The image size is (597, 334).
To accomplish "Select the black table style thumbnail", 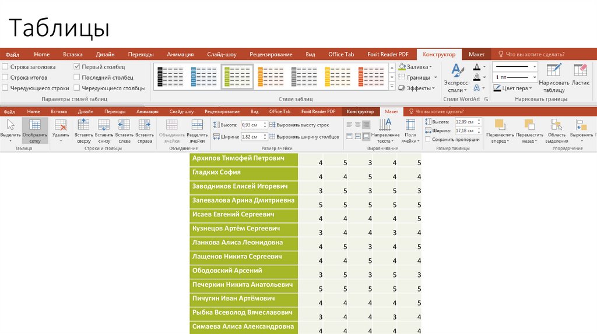I will (x=170, y=76).
